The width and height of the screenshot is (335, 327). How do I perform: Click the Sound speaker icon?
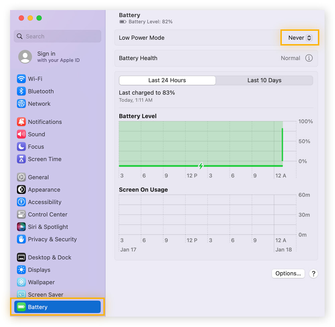coord(21,134)
